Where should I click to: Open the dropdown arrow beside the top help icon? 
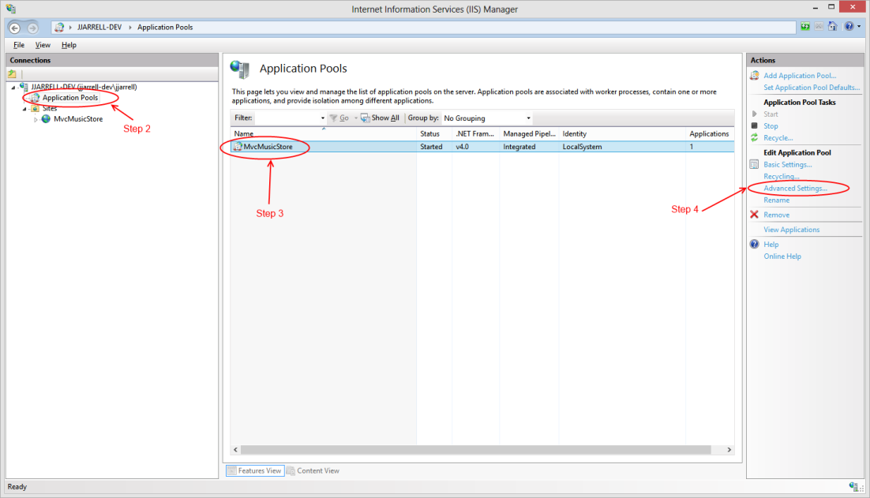pyautogui.click(x=859, y=27)
